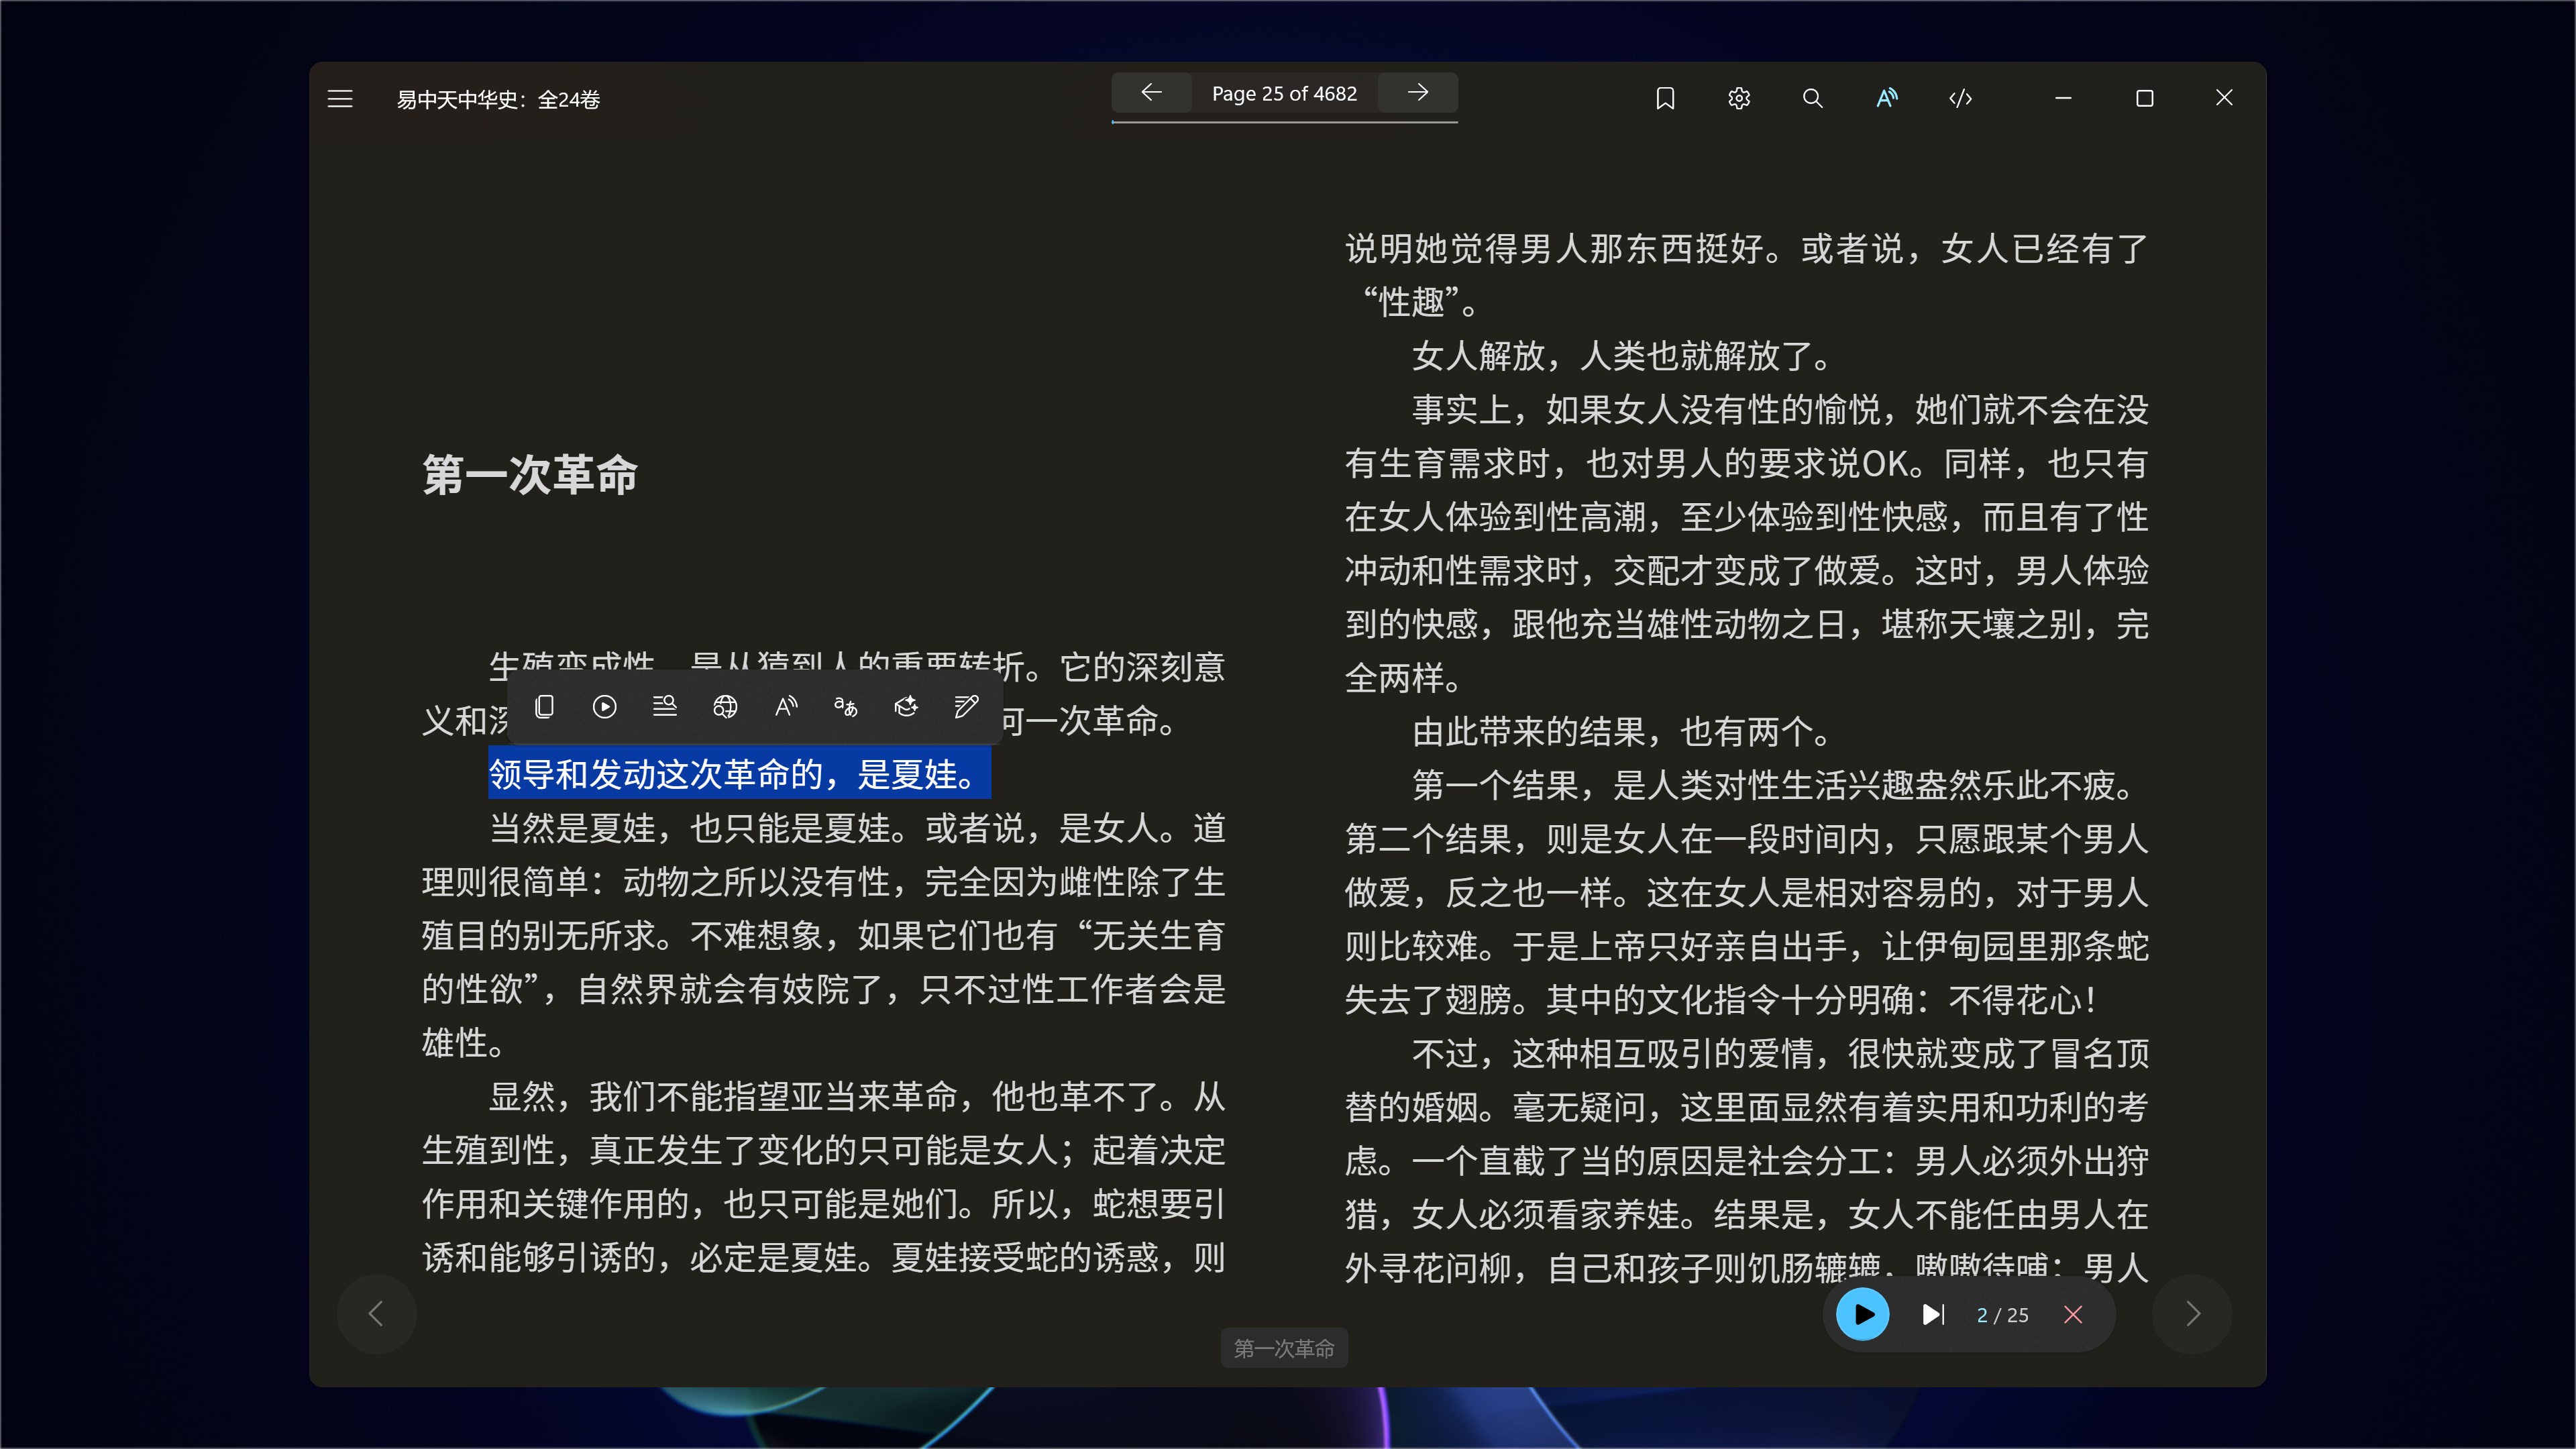Turn off Read Aloud mode
Viewport: 2576px width, 1449px height.
pyautogui.click(x=1886, y=97)
